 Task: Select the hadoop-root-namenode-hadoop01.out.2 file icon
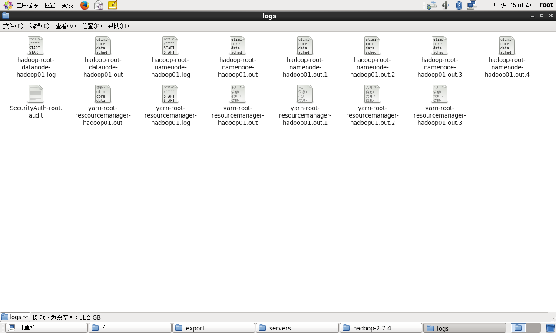click(372, 46)
